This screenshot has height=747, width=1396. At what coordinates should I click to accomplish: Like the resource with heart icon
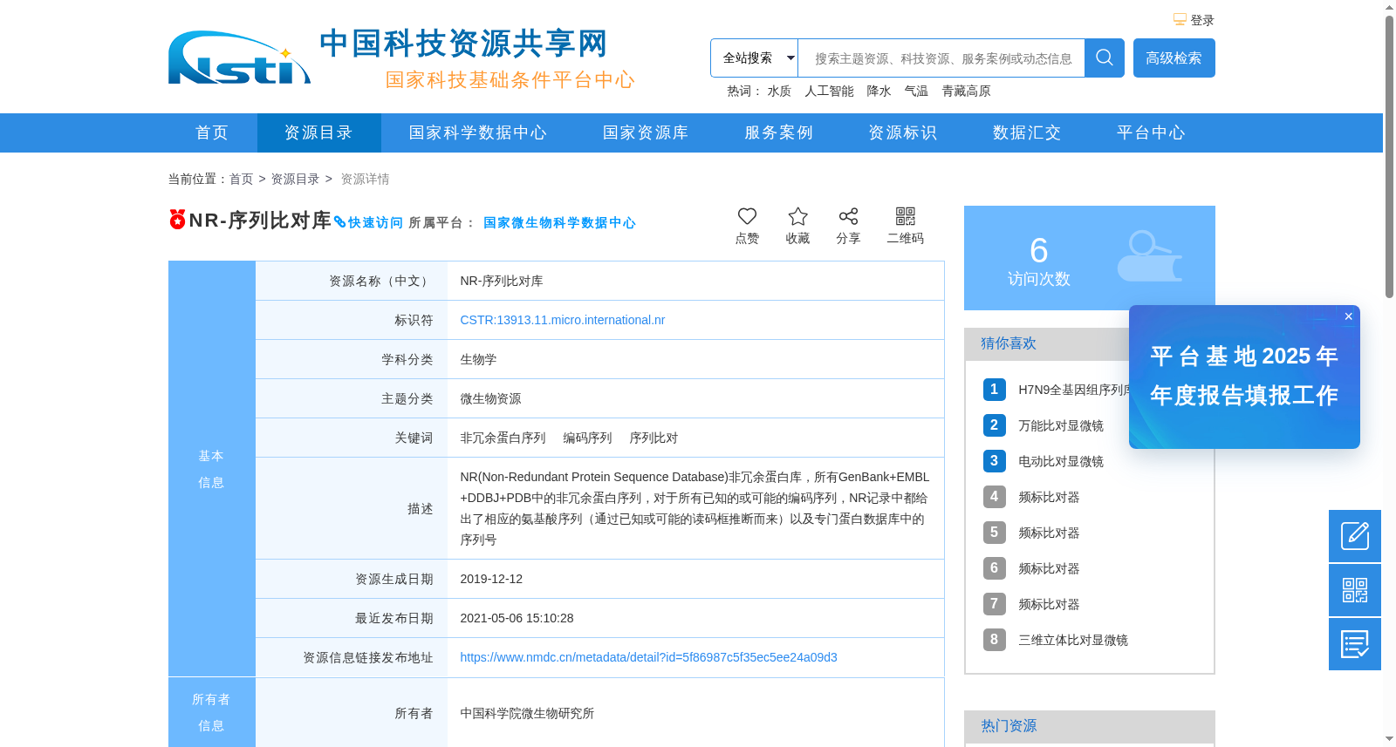747,216
